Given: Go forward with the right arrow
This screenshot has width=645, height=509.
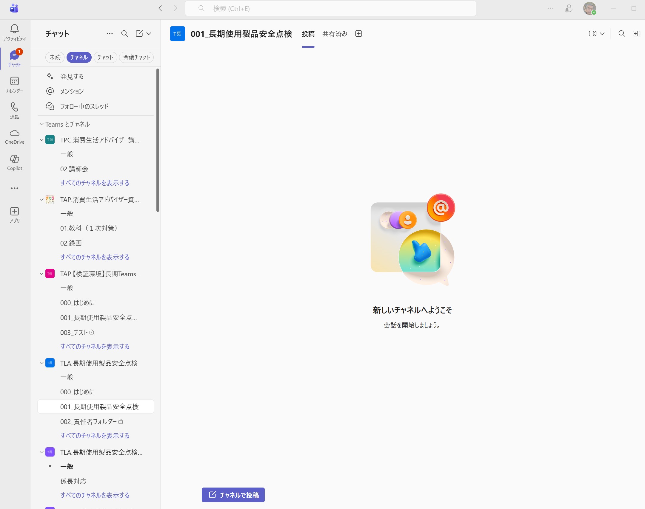Looking at the screenshot, I should coord(176,8).
